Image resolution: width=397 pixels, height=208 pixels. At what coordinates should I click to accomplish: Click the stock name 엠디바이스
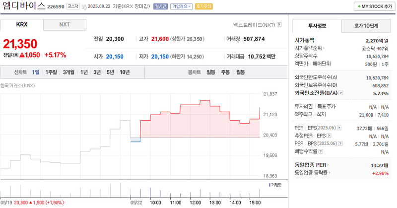click(23, 5)
